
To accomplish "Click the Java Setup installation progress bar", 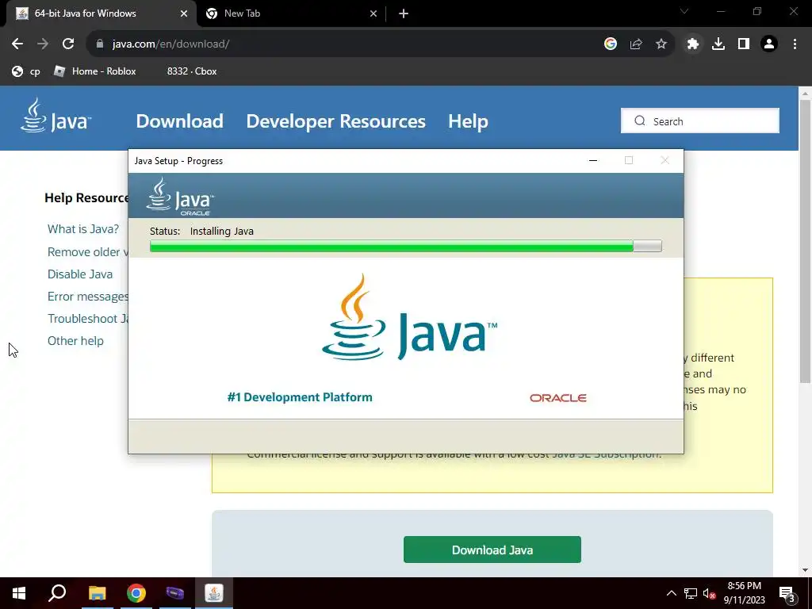I will [x=405, y=246].
